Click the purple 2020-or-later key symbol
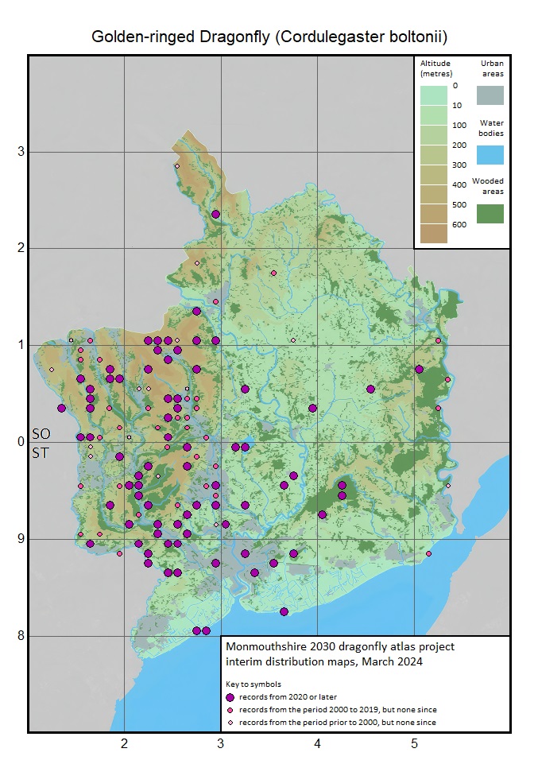 tap(230, 696)
